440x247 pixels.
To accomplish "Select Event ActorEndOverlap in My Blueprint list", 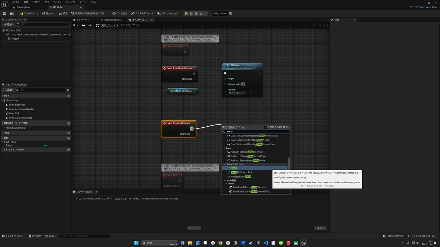I will coord(21,118).
